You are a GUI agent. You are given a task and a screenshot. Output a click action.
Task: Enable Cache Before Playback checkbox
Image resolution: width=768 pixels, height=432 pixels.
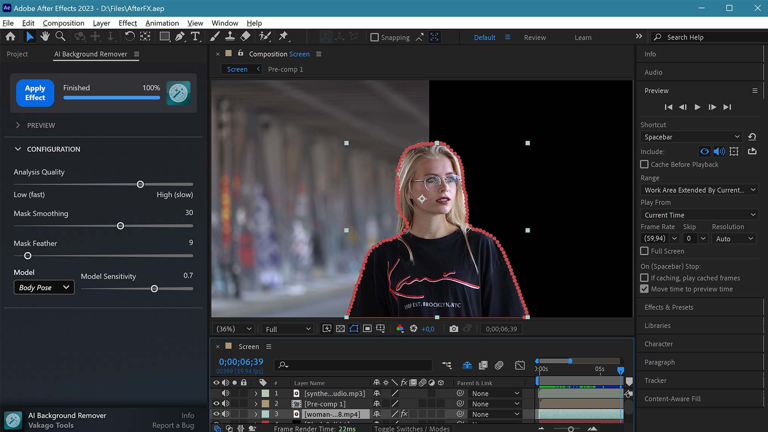click(644, 164)
